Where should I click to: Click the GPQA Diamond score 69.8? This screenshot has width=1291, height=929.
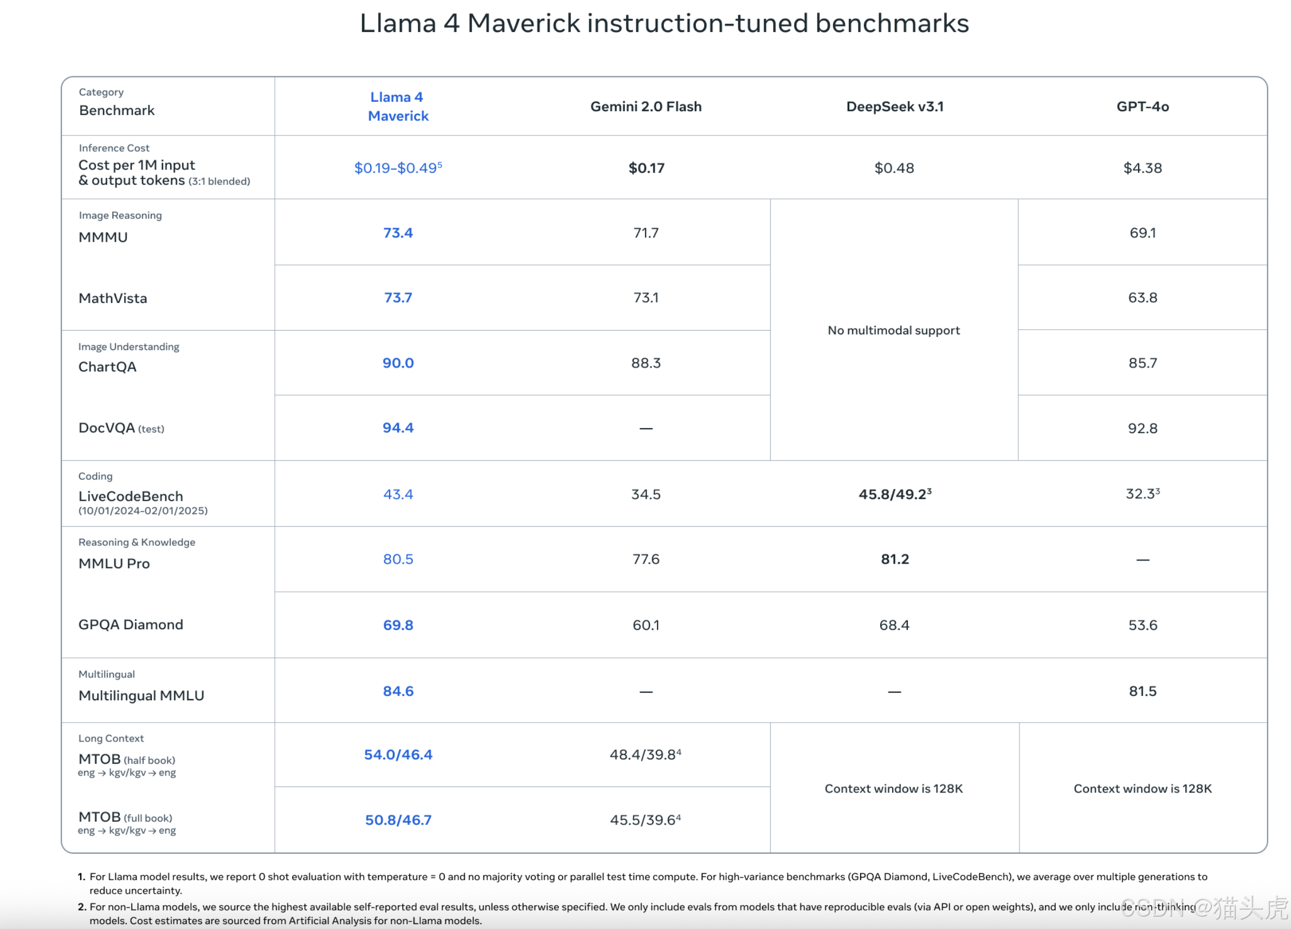[x=398, y=625]
